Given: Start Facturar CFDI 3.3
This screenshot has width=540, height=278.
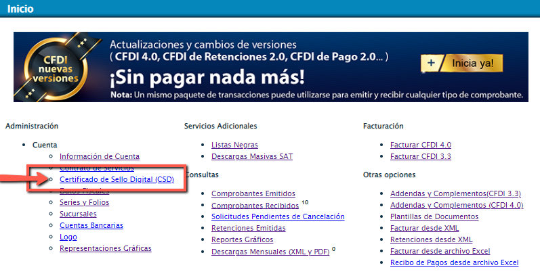Looking at the screenshot, I should coord(421,156).
